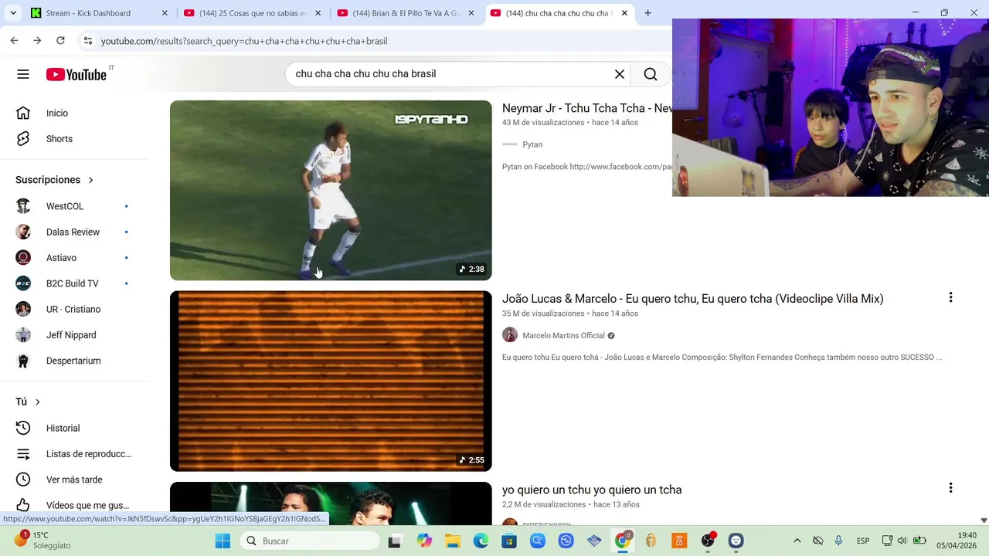
Task: Open UR · Cristiano channel subscription
Action: point(74,309)
